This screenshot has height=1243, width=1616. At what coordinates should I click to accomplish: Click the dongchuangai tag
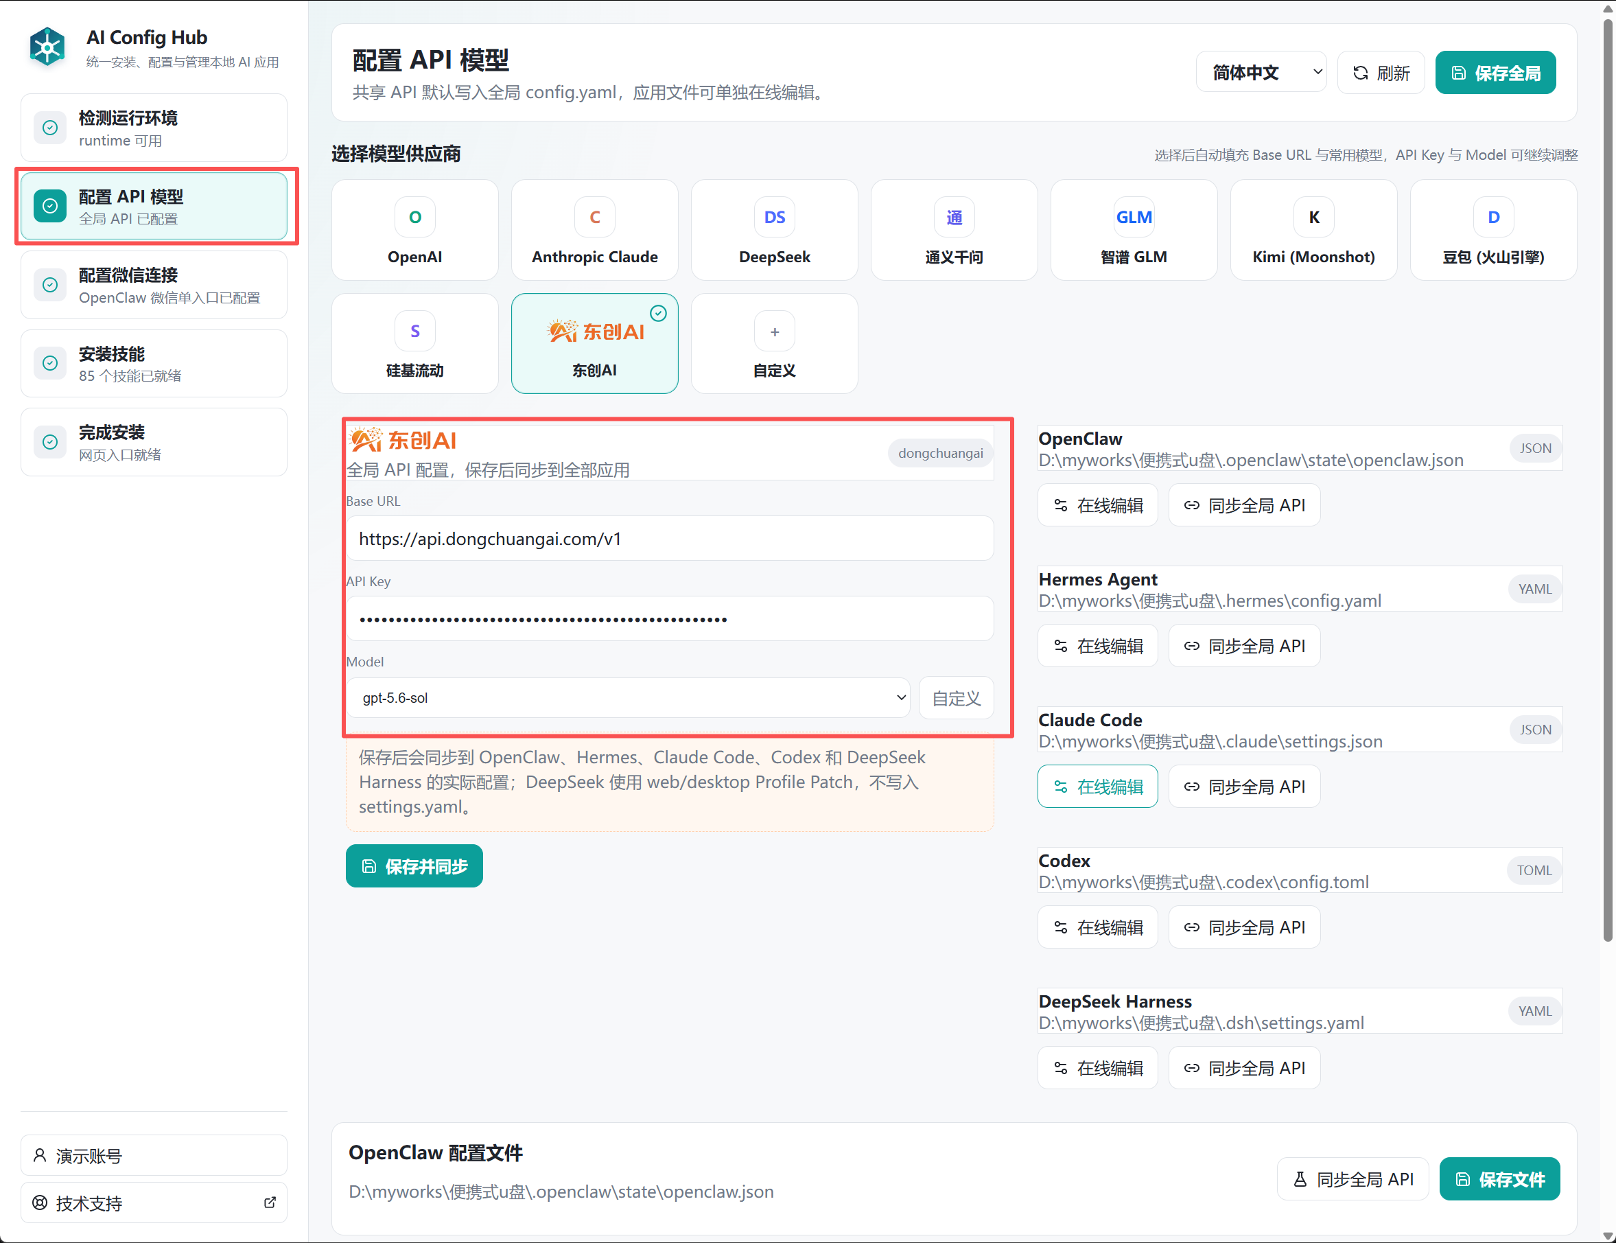pos(940,453)
